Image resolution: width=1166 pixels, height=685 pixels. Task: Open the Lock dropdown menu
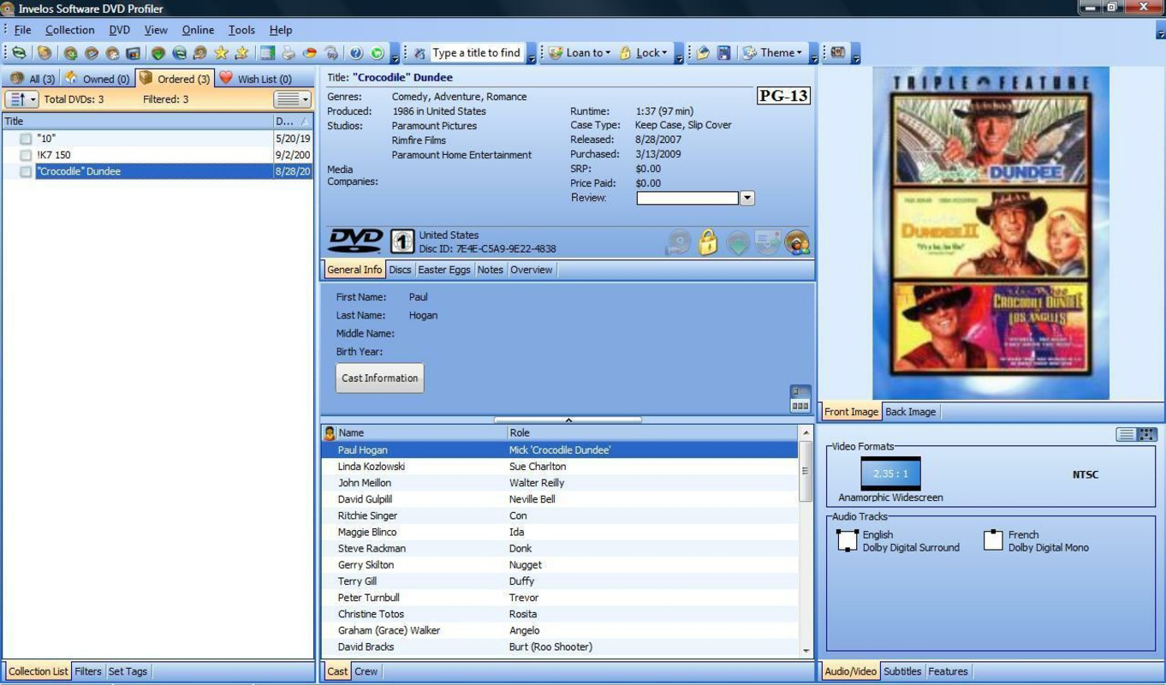coord(642,53)
